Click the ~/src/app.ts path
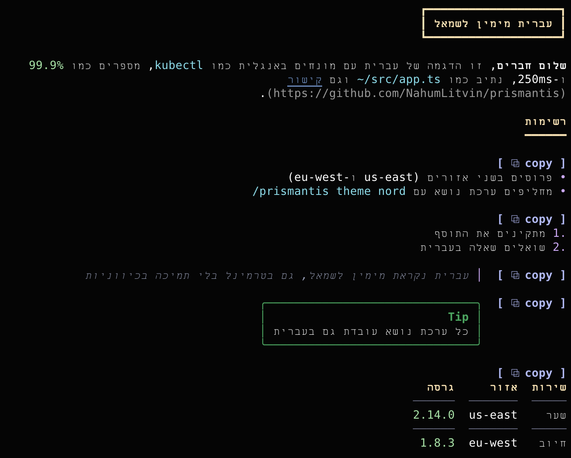 click(399, 80)
